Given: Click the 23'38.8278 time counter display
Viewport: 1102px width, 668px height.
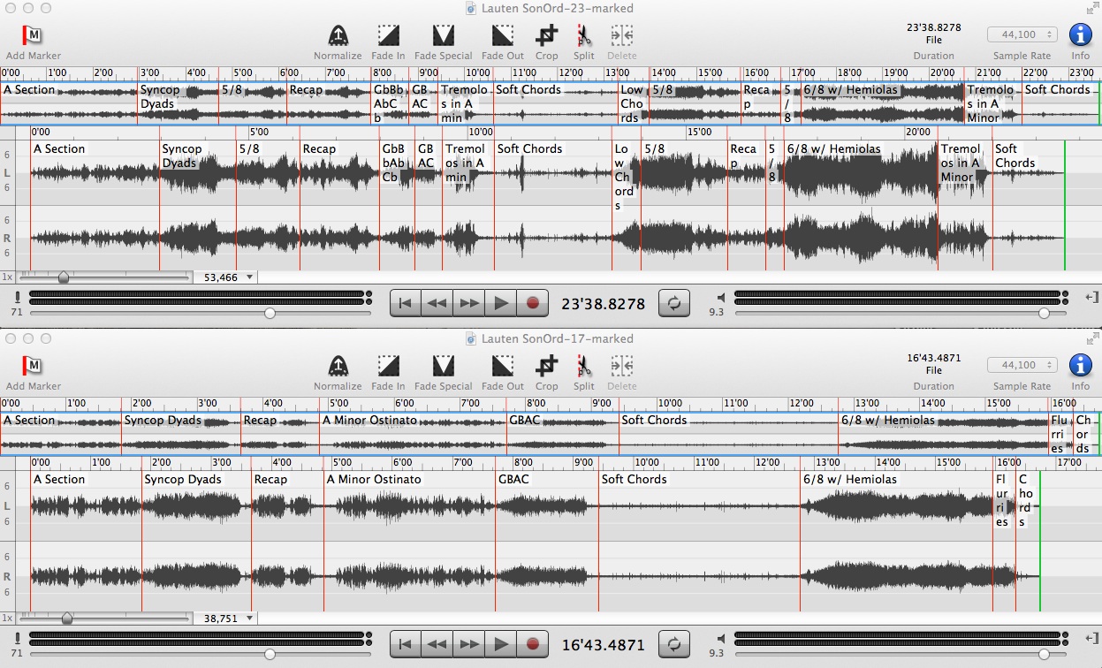Looking at the screenshot, I should click(603, 304).
